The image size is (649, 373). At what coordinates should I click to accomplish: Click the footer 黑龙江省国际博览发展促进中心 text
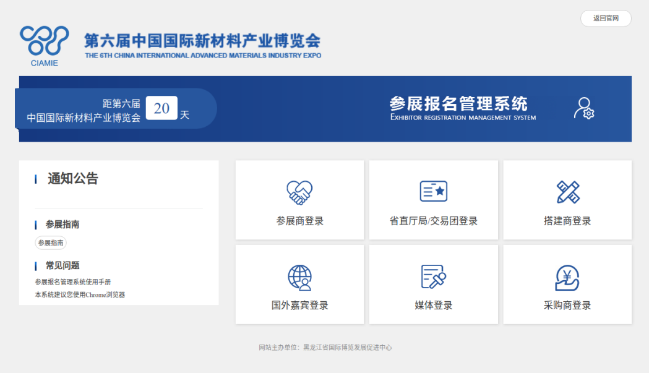(347, 348)
